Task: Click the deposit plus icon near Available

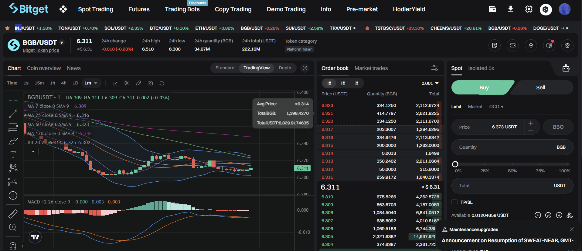Action: pyautogui.click(x=538, y=215)
